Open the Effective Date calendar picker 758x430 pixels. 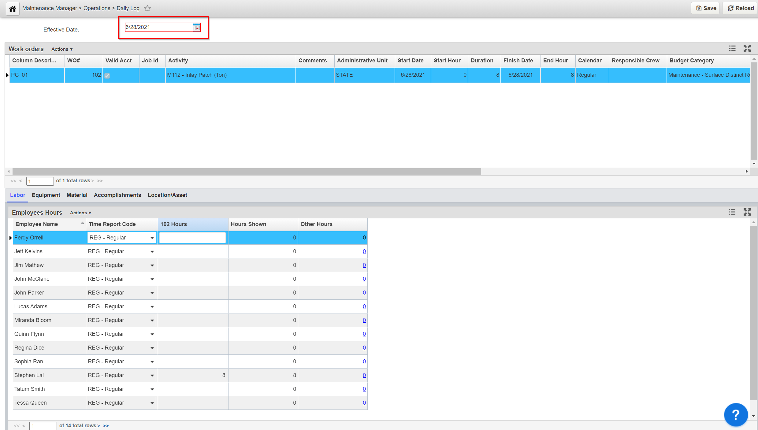coord(197,28)
